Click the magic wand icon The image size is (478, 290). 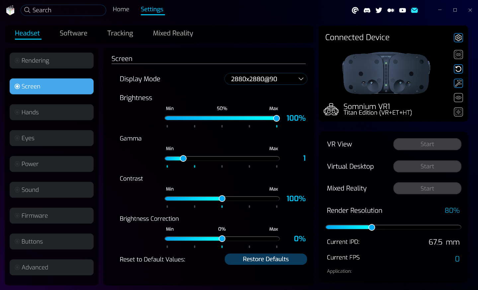(x=458, y=83)
